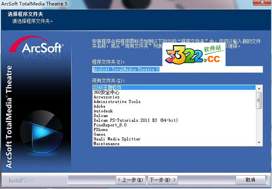Screen dimensions: 272x189
Task: Select 'Haali Media Splitter' folder entry
Action: (174, 139)
